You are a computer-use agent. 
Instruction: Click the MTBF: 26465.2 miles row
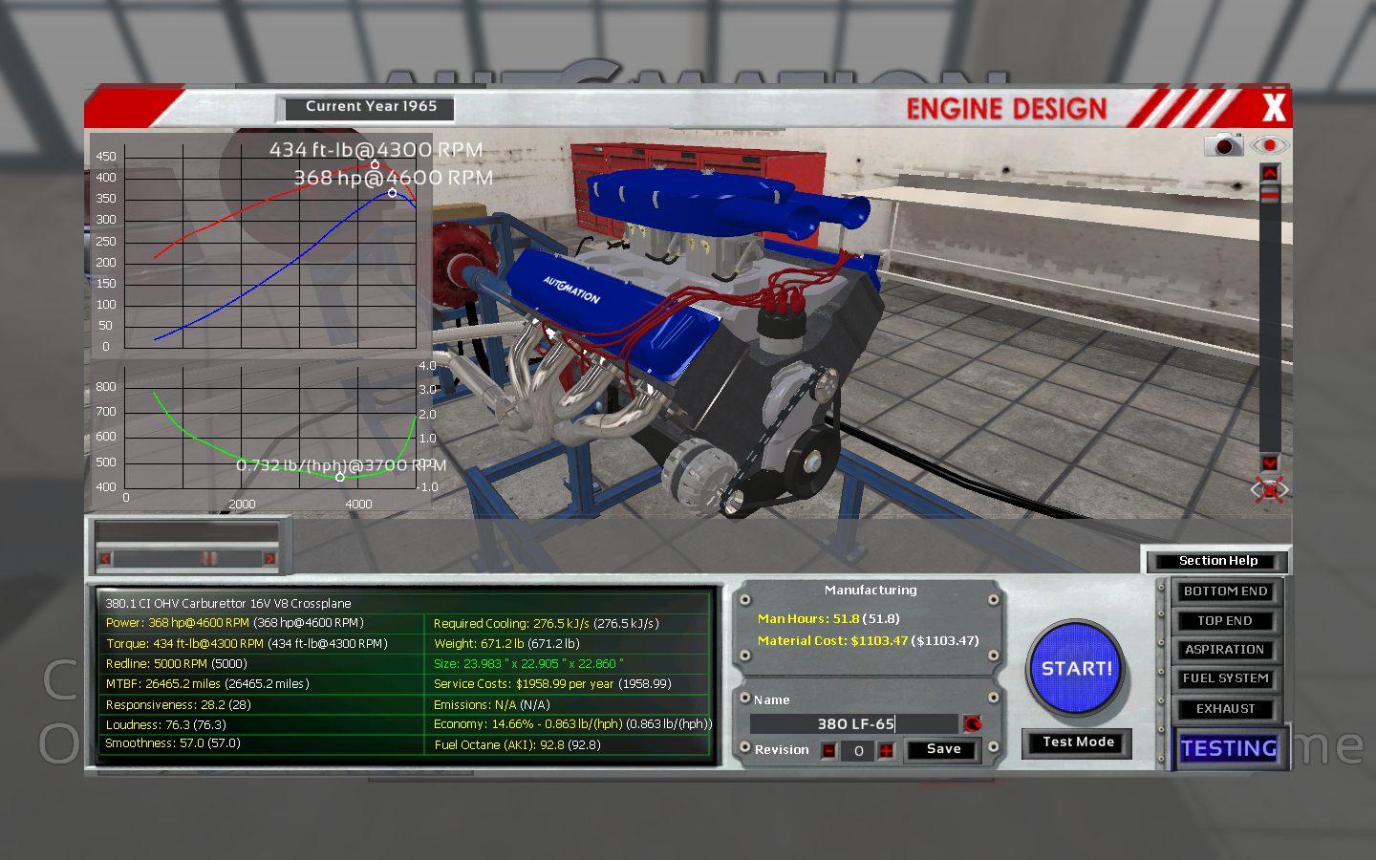point(261,684)
